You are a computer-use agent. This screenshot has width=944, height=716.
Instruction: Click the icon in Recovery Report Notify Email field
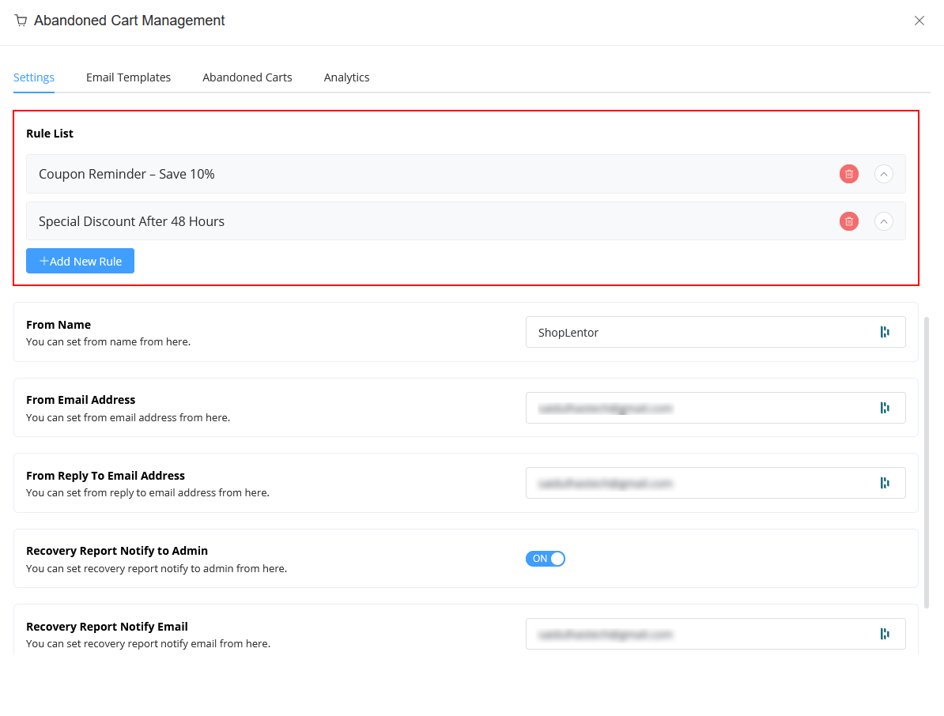(x=885, y=633)
